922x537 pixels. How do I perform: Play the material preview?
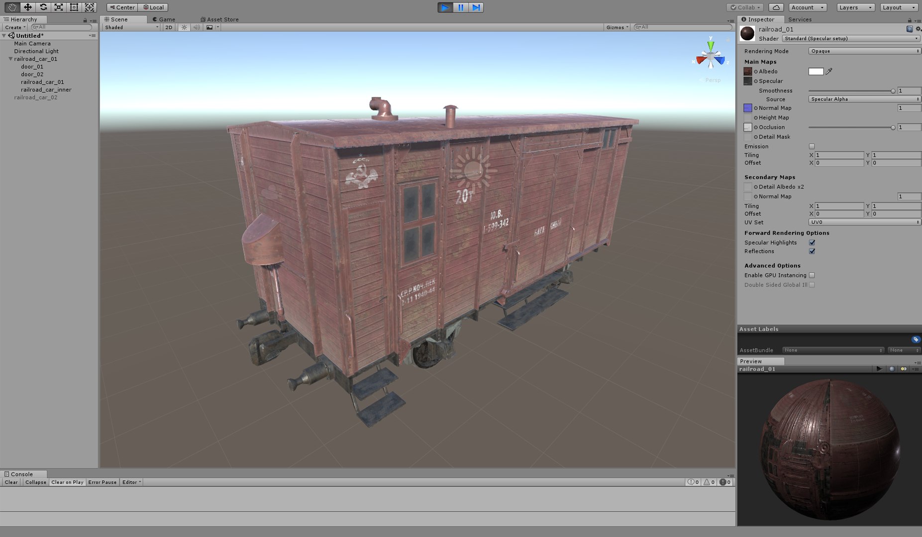[x=879, y=369]
